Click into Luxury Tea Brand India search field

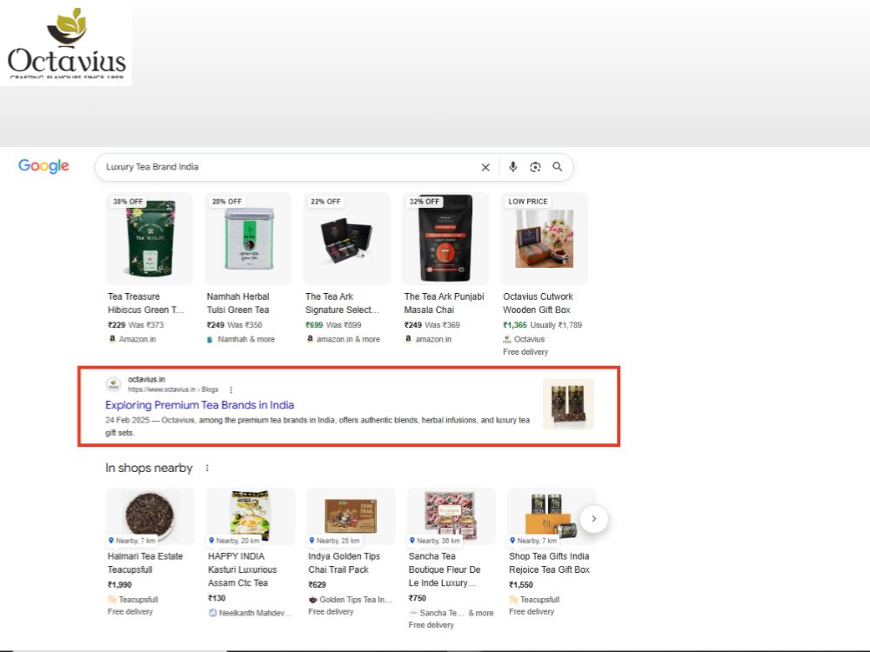(289, 167)
